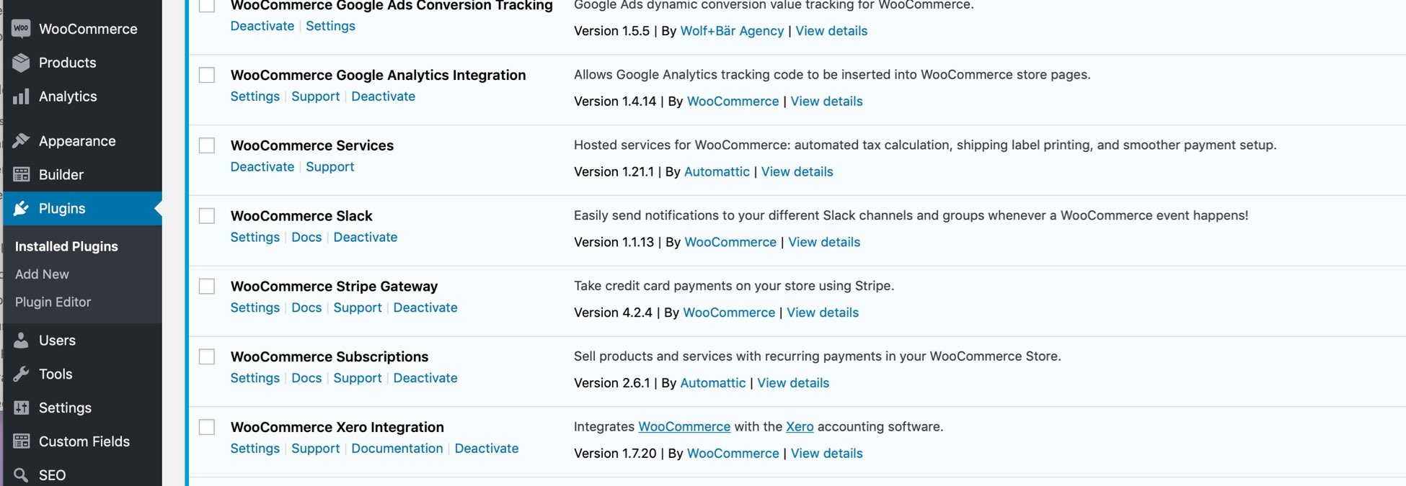
Task: Open Installed Plugins submenu item
Action: tap(66, 246)
